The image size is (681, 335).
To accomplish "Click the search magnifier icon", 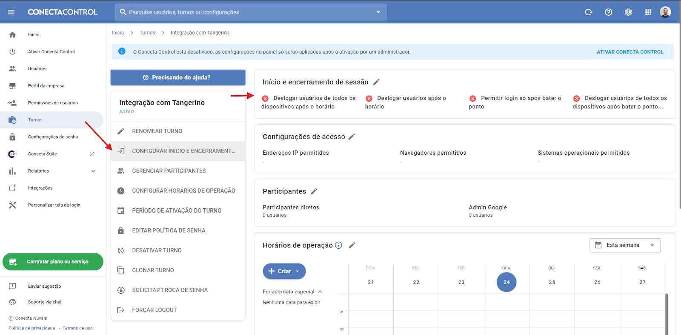I will point(123,12).
